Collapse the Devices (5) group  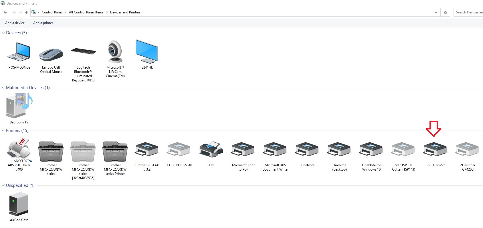(x=3, y=33)
